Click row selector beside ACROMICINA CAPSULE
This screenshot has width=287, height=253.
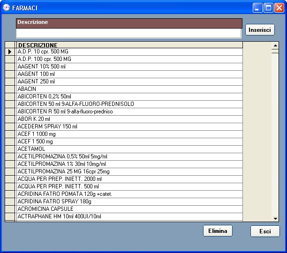coord(10,209)
